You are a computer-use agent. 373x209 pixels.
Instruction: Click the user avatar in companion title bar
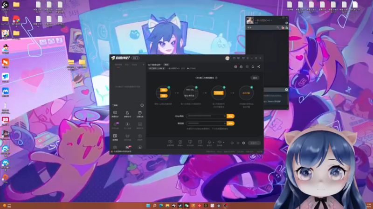coord(227,59)
